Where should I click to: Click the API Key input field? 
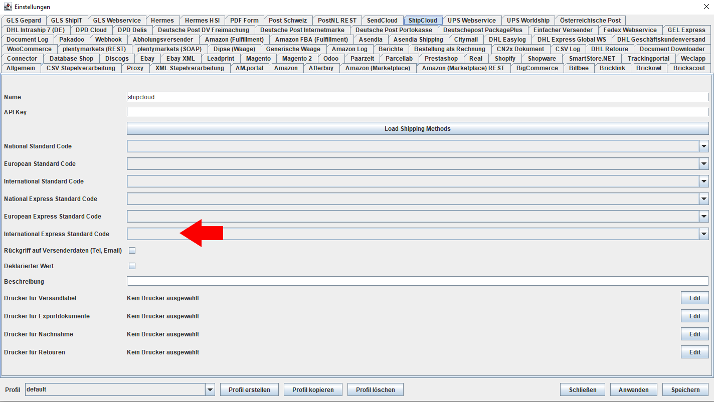(418, 112)
